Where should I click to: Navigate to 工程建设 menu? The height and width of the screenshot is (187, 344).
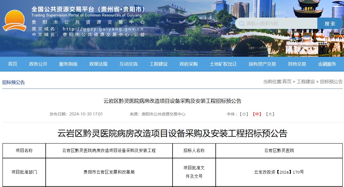pyautogui.click(x=158, y=64)
